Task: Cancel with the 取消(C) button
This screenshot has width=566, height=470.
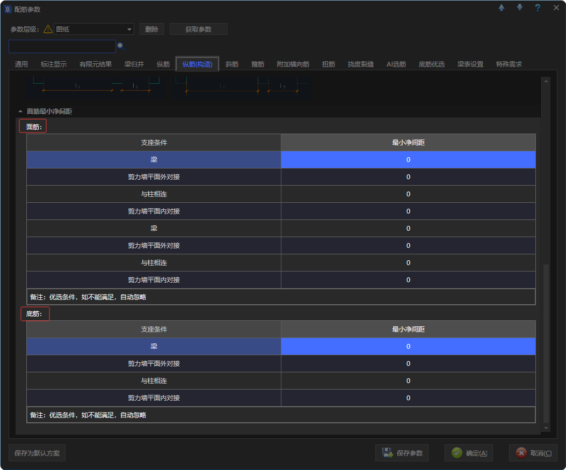Action: (533, 453)
